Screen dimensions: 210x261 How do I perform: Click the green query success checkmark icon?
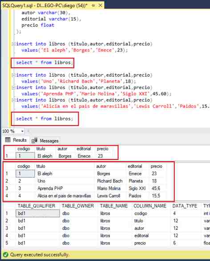point(6,254)
